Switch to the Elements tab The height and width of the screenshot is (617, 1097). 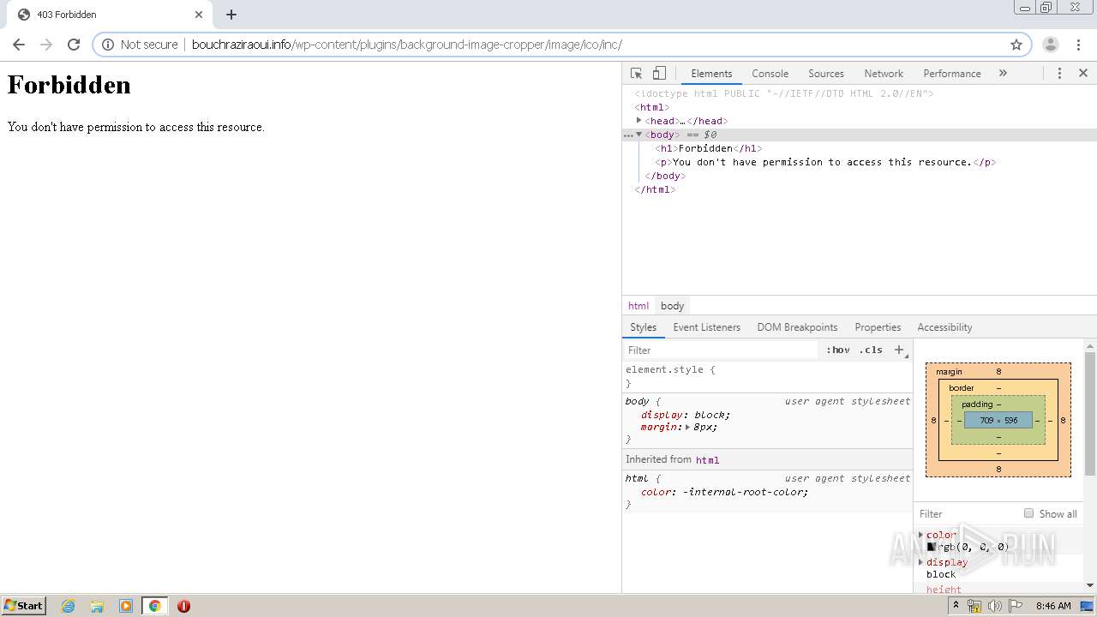(711, 74)
